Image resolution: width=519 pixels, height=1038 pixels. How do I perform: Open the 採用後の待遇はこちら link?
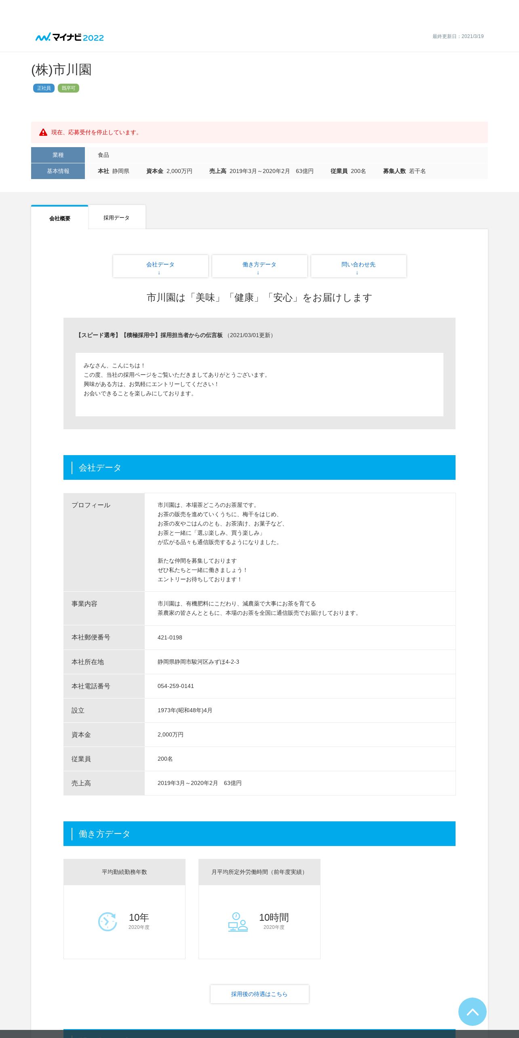coord(259,994)
